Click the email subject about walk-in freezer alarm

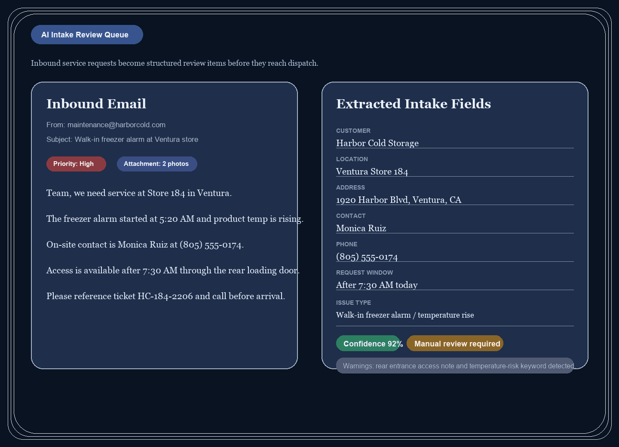123,139
